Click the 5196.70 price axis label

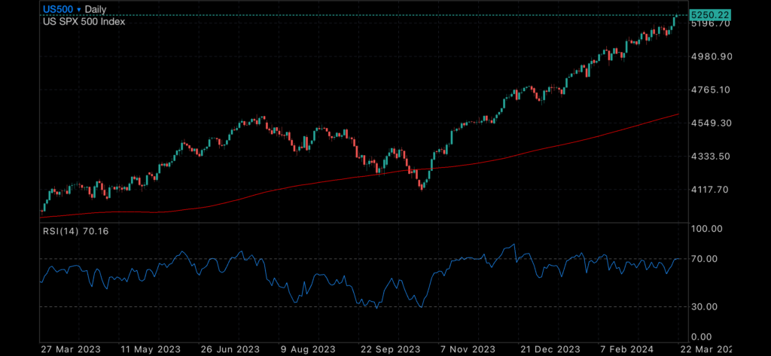click(x=710, y=23)
